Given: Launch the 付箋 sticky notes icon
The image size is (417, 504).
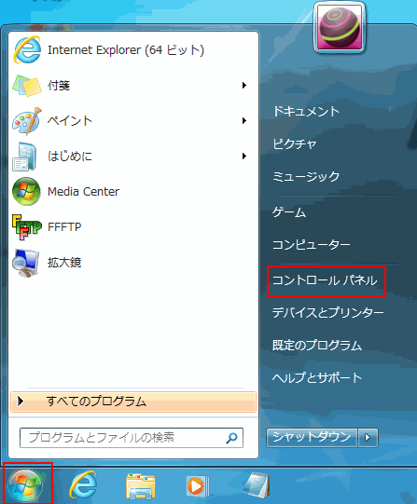Looking at the screenshot, I should tap(27, 86).
